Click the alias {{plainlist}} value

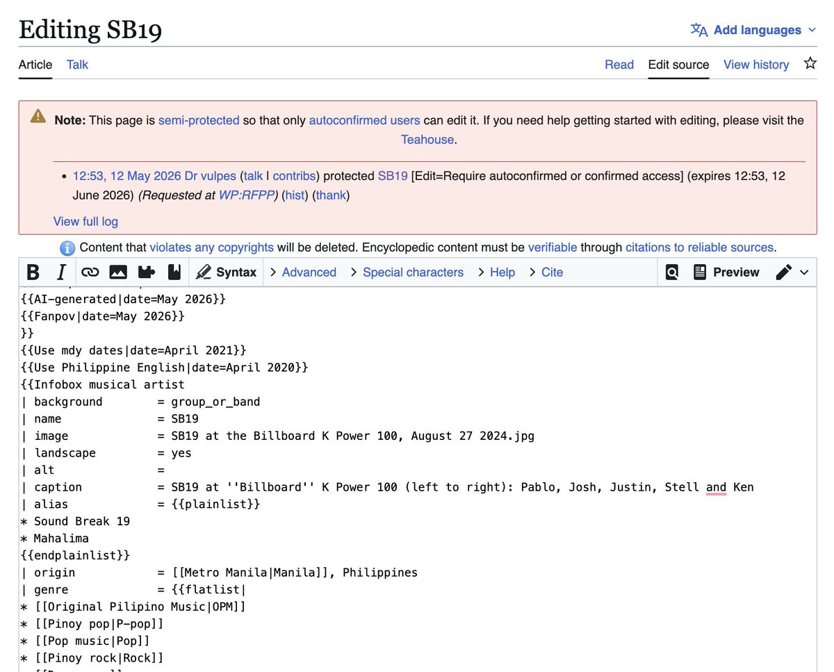pos(215,505)
